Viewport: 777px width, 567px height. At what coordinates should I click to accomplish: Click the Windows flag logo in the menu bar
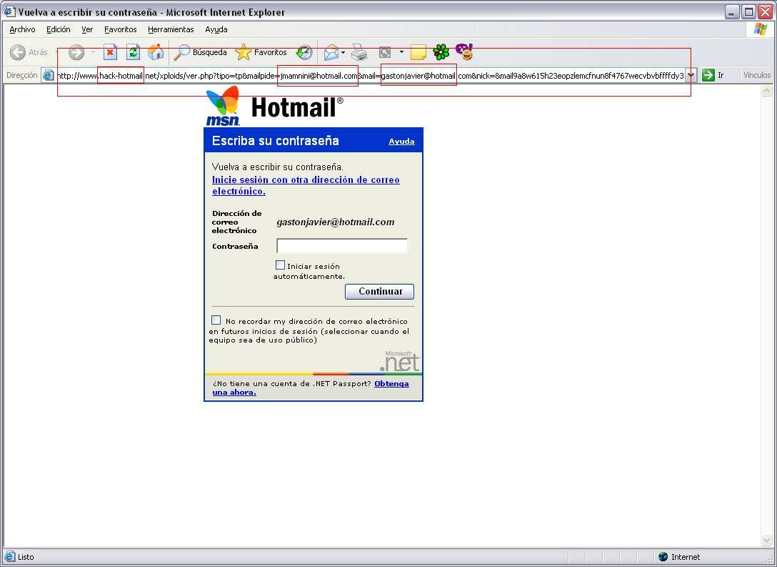coord(760,29)
